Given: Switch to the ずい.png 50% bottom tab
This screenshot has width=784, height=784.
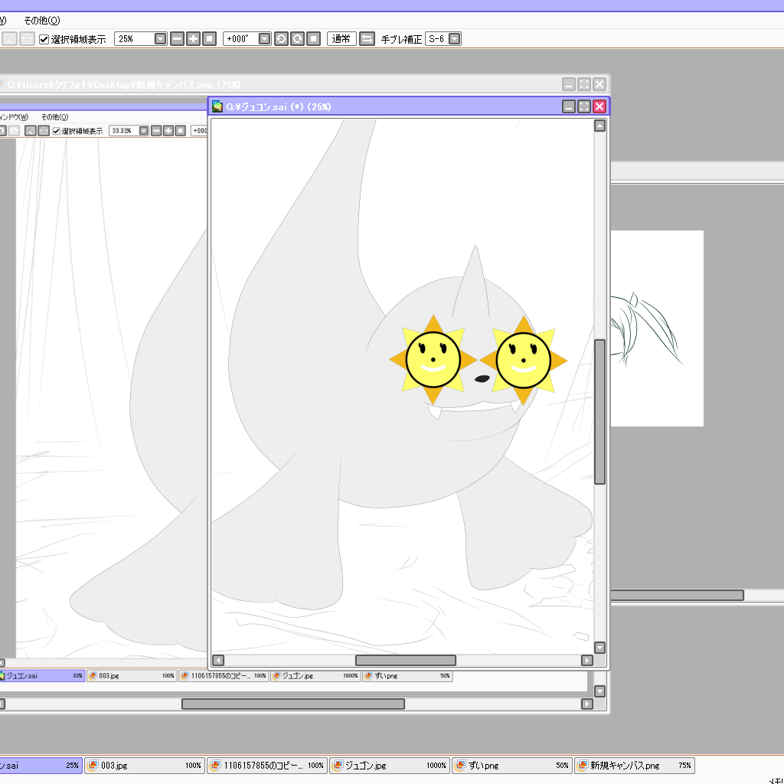Looking at the screenshot, I should [512, 766].
